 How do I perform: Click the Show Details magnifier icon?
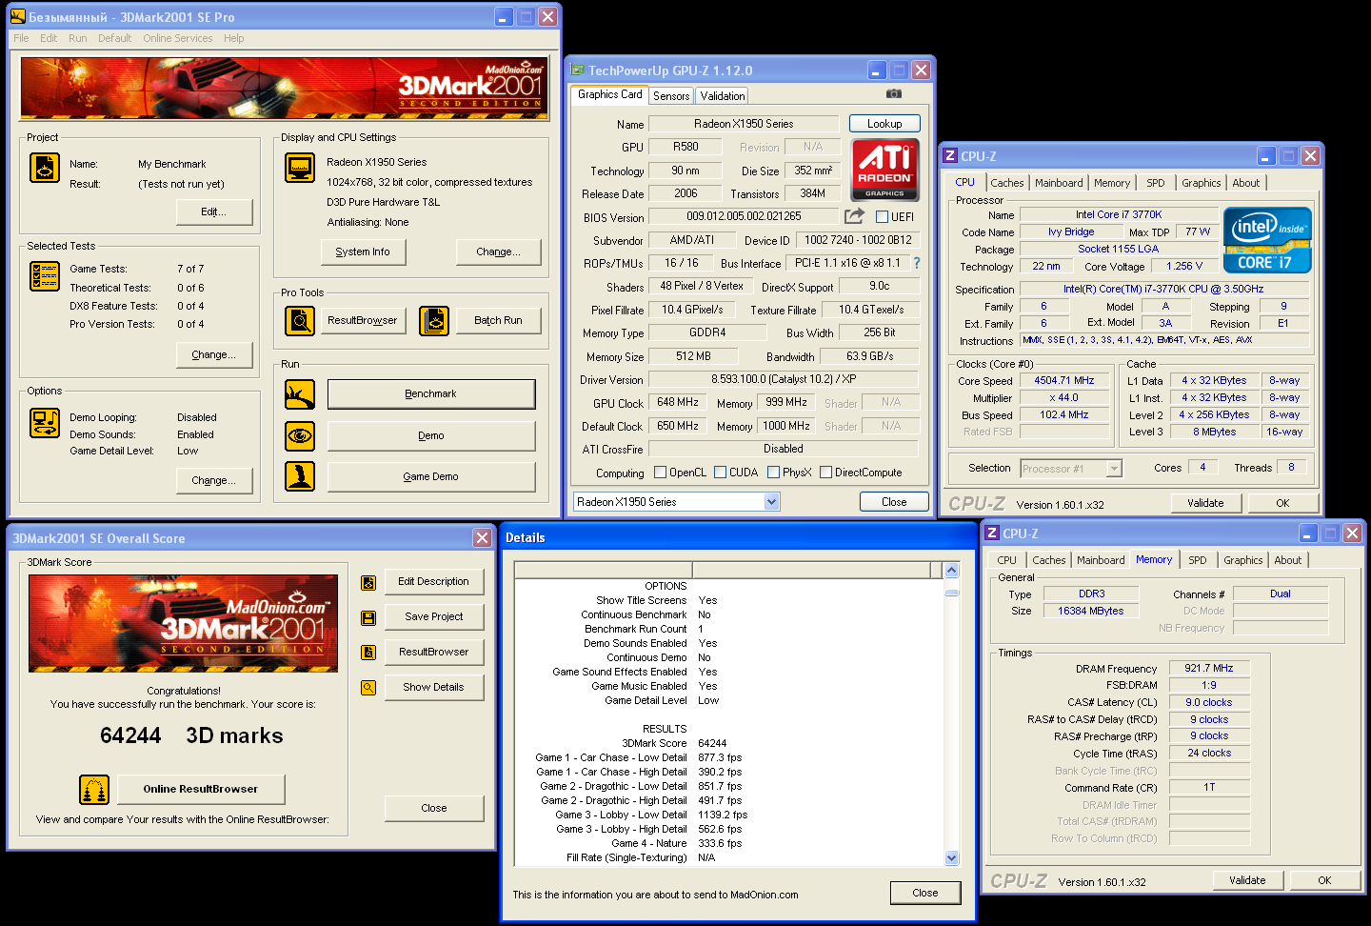pos(368,688)
